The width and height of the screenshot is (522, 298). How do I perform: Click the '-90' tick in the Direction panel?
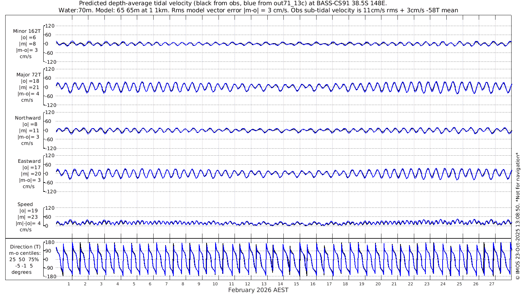(x=50, y=268)
